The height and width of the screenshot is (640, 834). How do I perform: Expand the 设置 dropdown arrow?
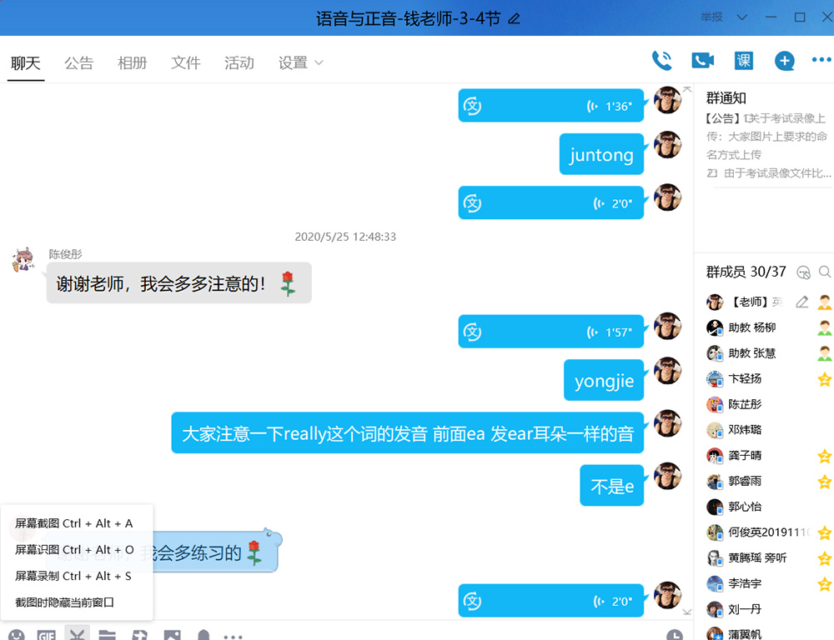pos(319,63)
